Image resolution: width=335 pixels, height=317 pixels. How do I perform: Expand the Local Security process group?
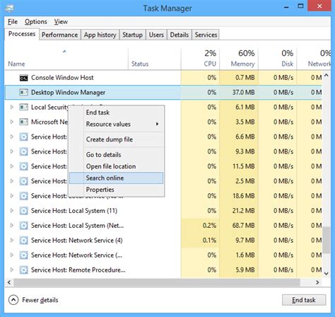click(x=11, y=107)
